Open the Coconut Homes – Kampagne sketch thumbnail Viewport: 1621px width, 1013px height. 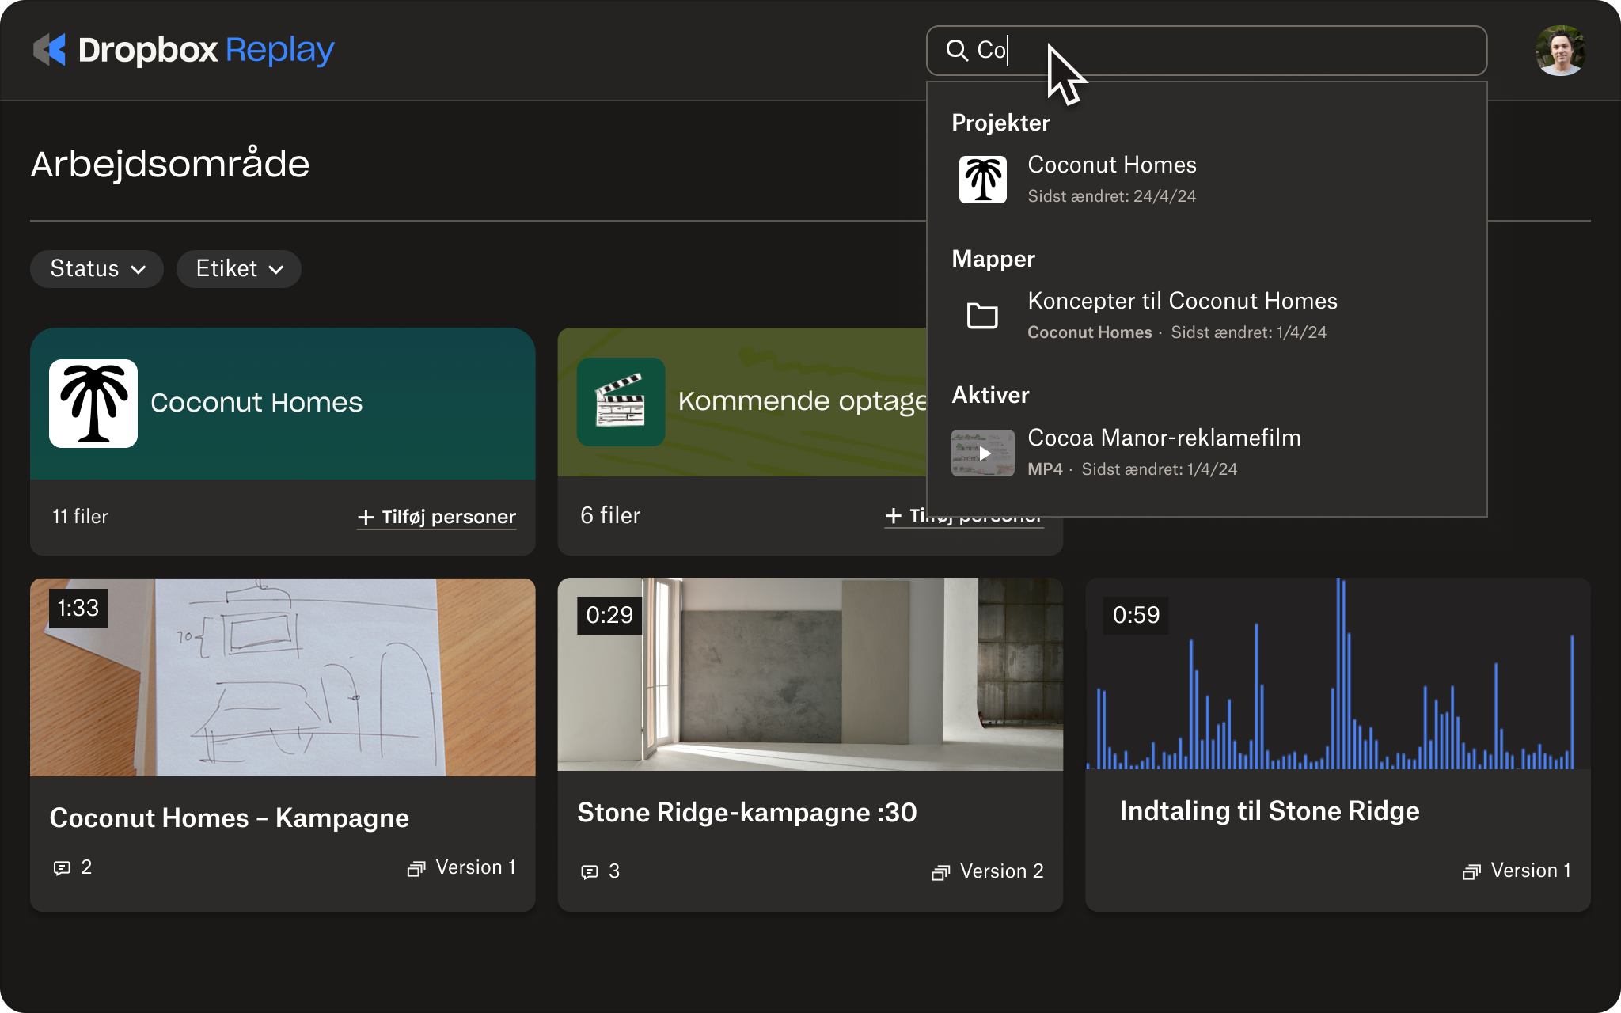coord(283,677)
